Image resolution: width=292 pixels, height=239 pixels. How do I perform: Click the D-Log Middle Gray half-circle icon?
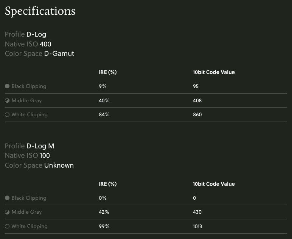coord(7,100)
